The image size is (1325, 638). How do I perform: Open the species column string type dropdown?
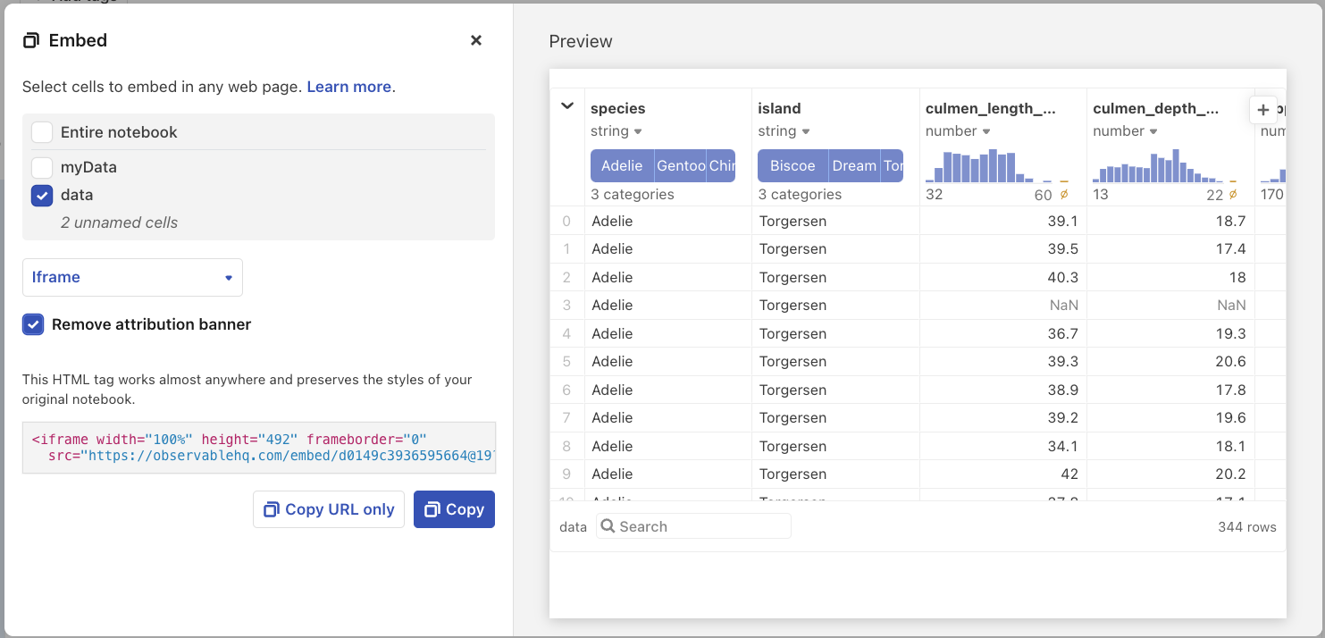point(637,130)
